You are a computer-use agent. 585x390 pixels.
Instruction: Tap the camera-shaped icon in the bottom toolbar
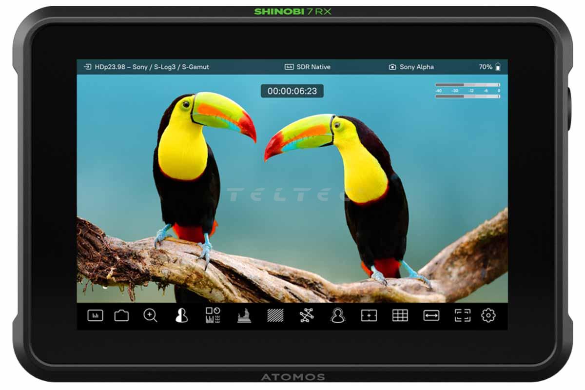click(x=121, y=316)
